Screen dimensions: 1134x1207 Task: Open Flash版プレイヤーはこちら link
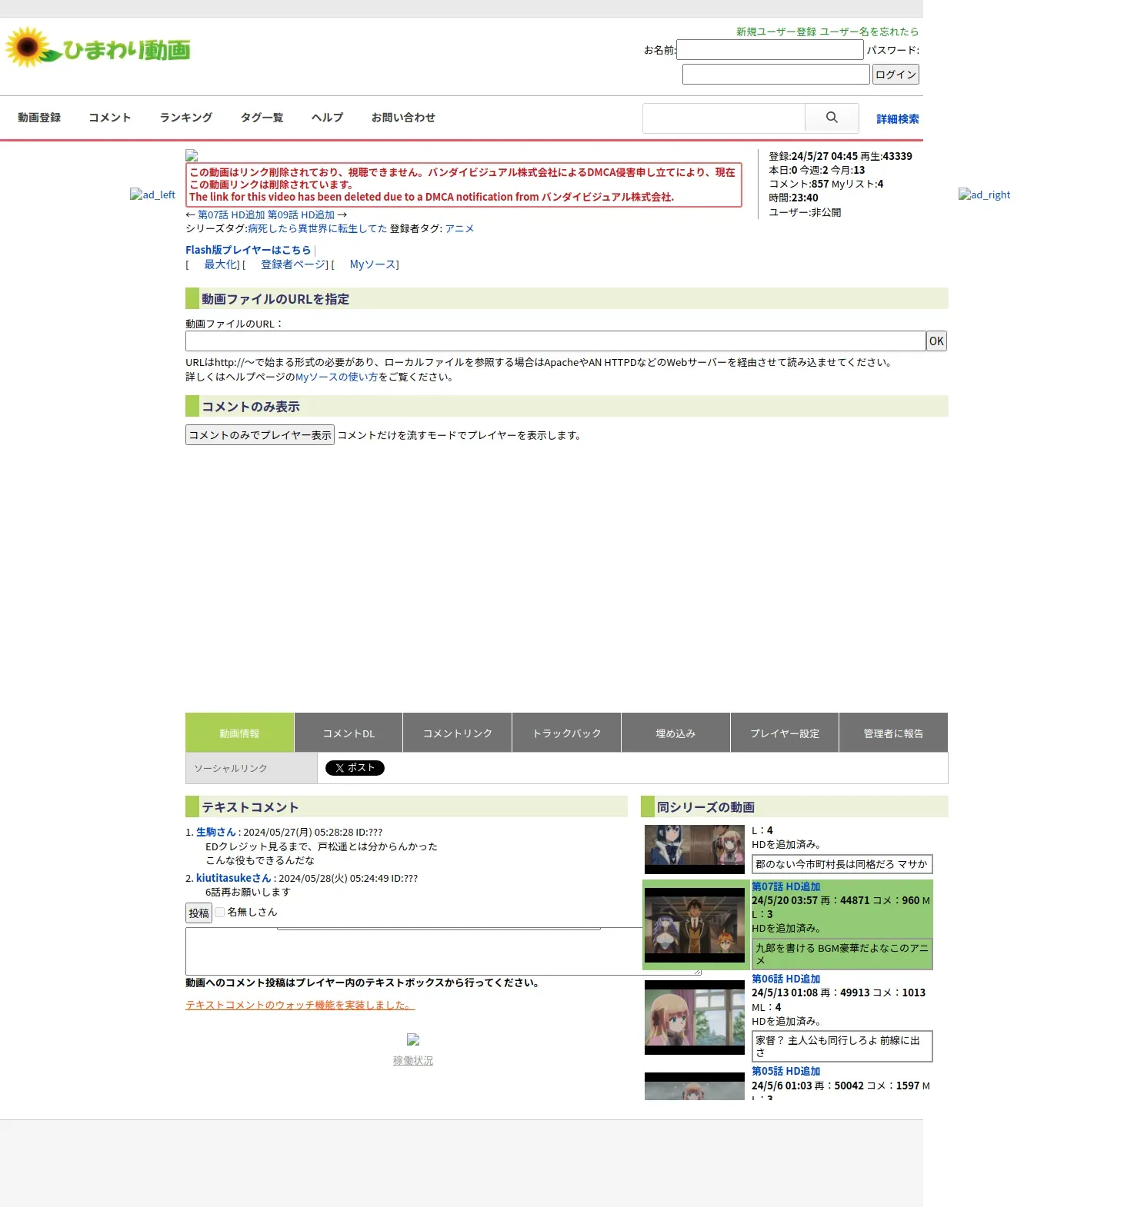[x=248, y=250]
